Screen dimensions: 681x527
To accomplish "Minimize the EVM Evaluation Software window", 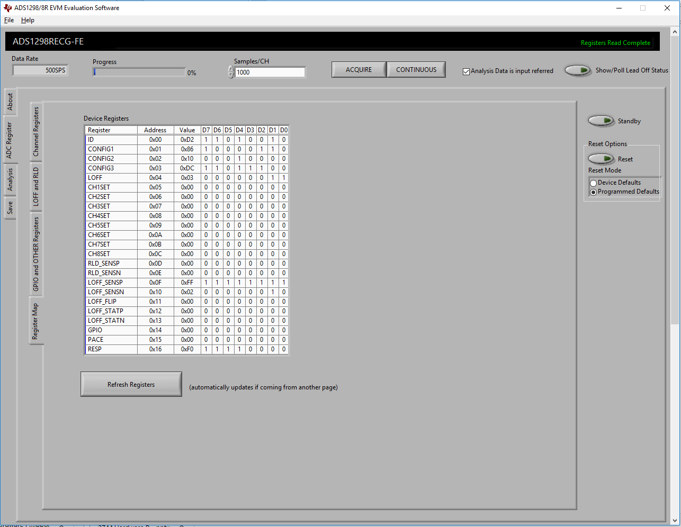I will (x=619, y=8).
